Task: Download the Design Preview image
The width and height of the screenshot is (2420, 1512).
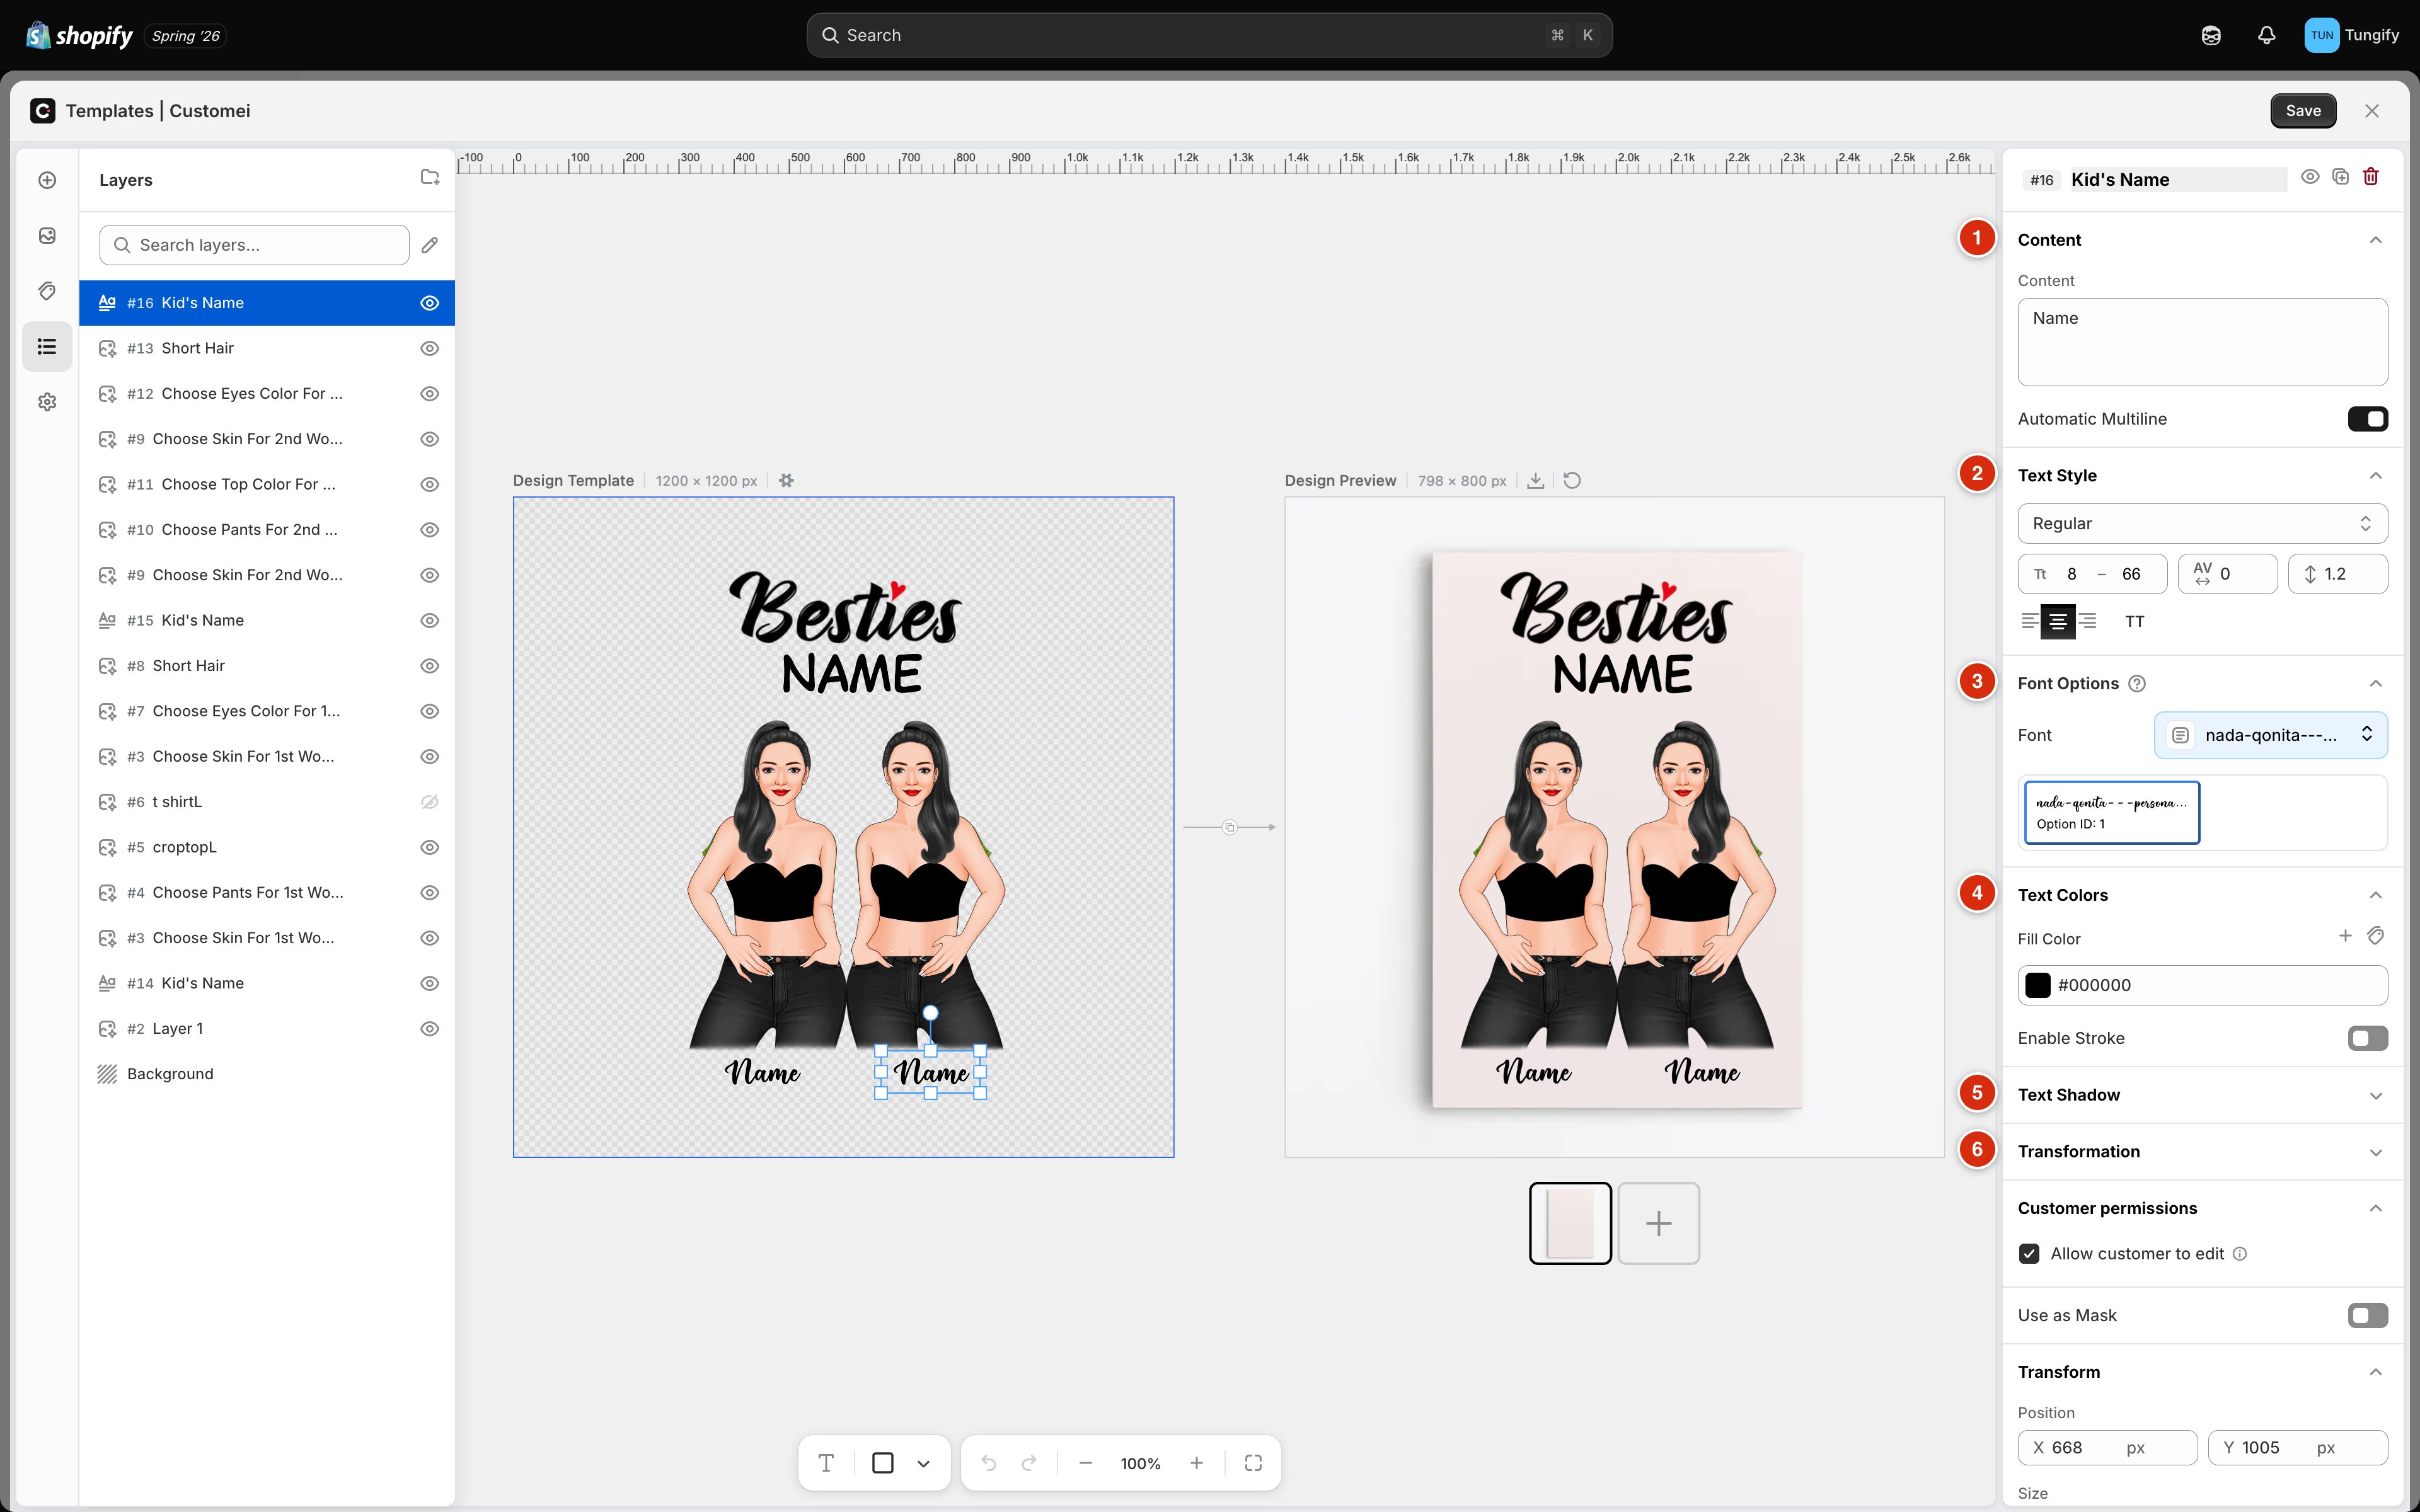Action: (x=1535, y=481)
